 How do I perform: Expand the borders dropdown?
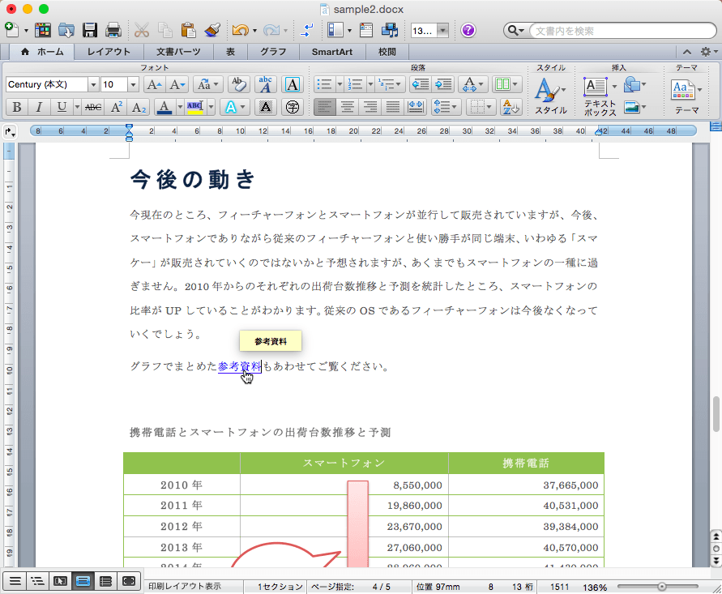489,107
